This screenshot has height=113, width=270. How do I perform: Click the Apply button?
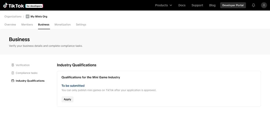pos(67,99)
